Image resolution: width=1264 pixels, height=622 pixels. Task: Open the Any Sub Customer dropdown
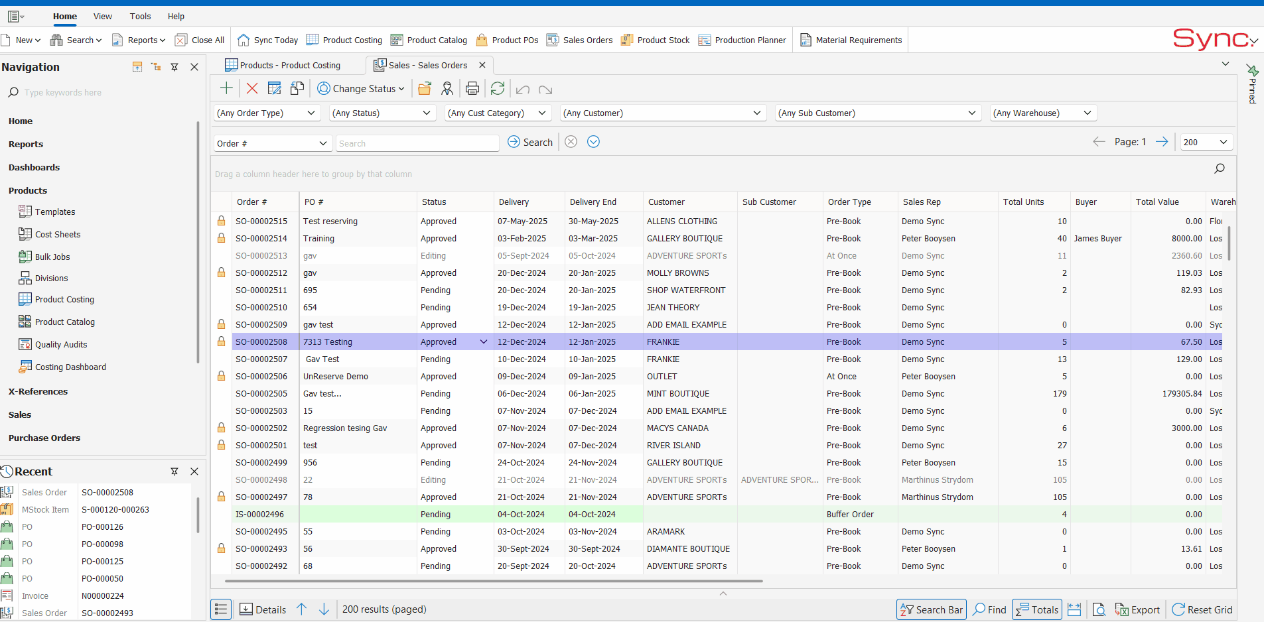[x=878, y=113]
